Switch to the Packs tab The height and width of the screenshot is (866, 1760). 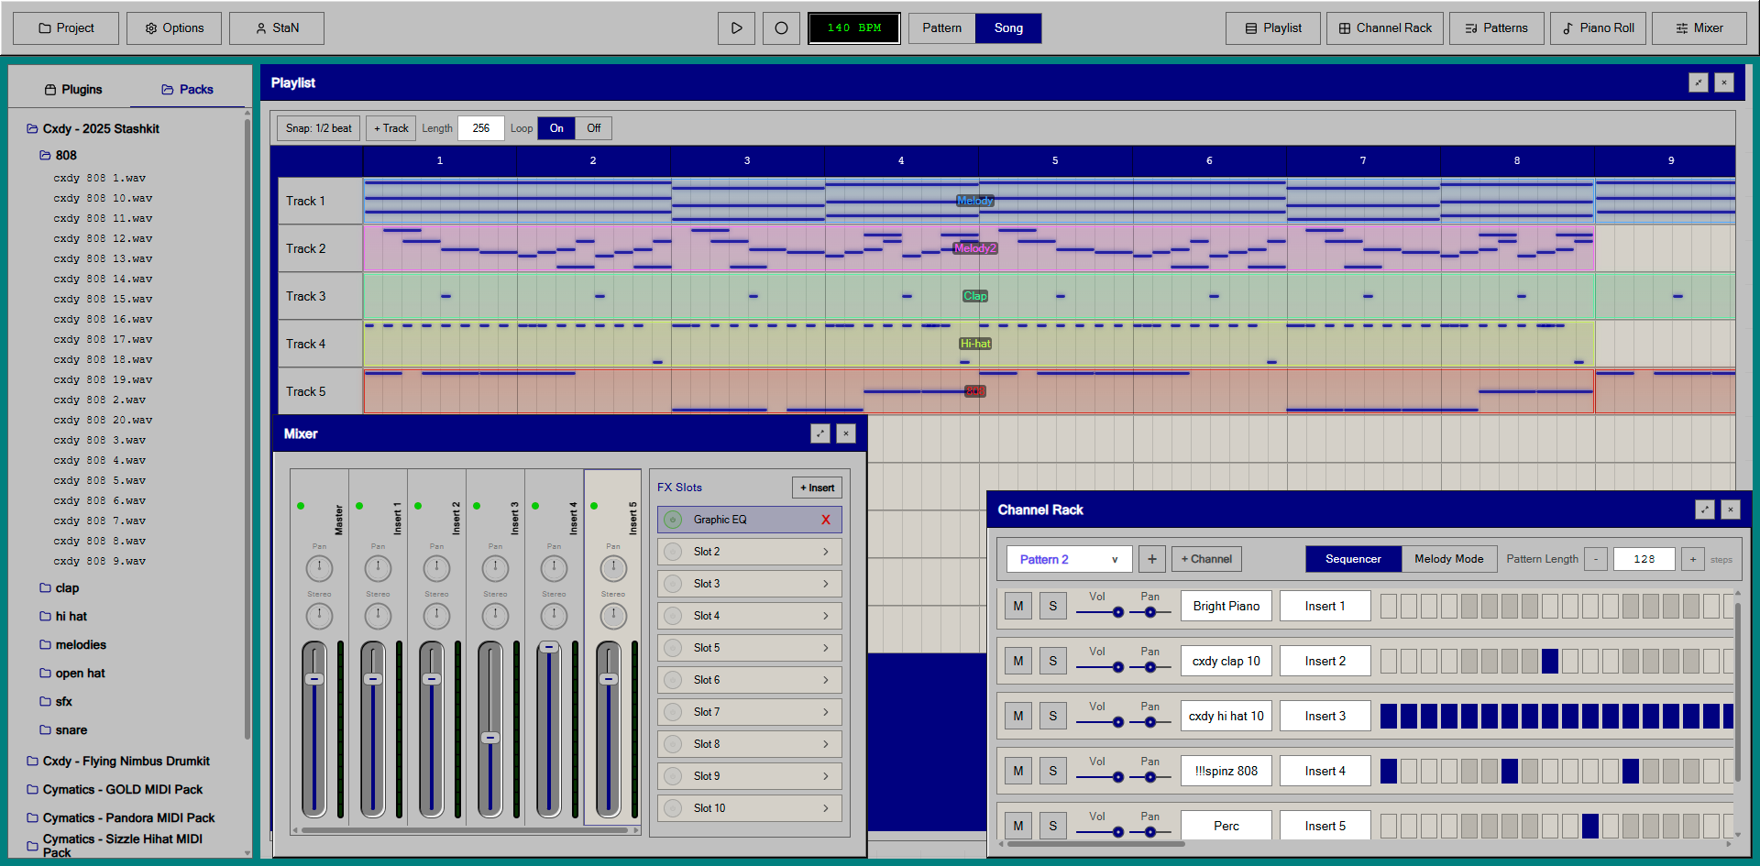point(187,89)
